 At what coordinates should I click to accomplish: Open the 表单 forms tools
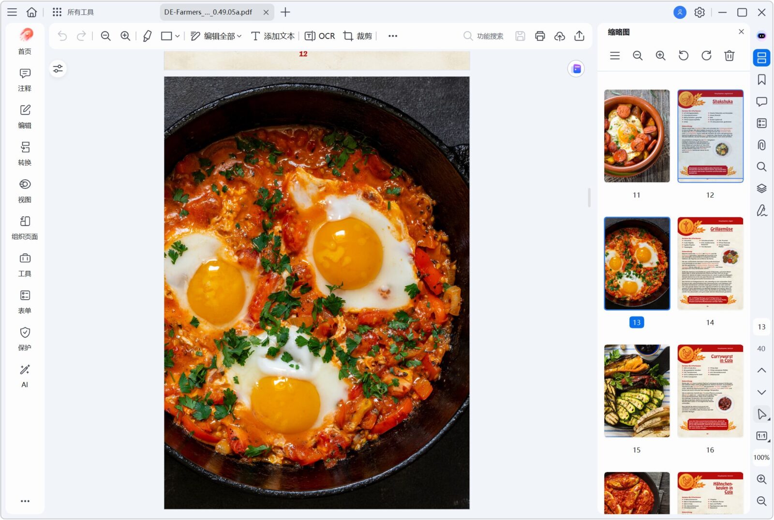(x=25, y=302)
